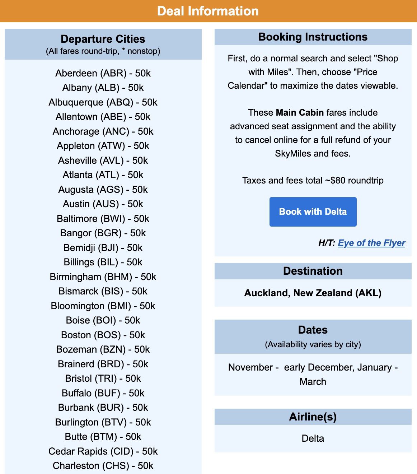
Task: Click the Delta airline name text
Action: [x=313, y=438]
